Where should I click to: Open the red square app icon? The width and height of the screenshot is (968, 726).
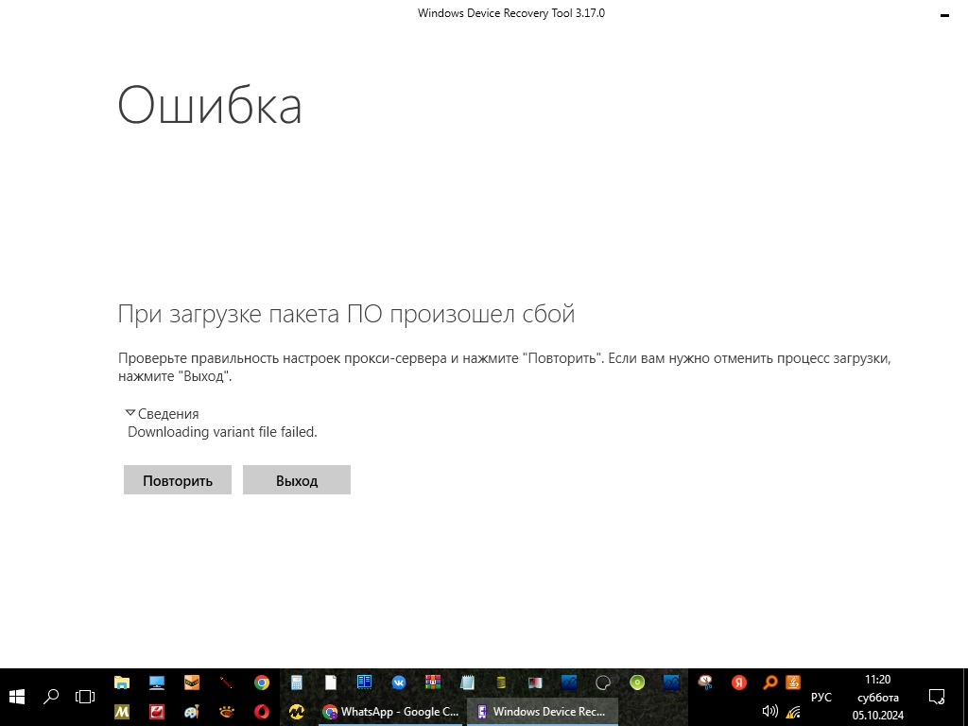tap(157, 712)
